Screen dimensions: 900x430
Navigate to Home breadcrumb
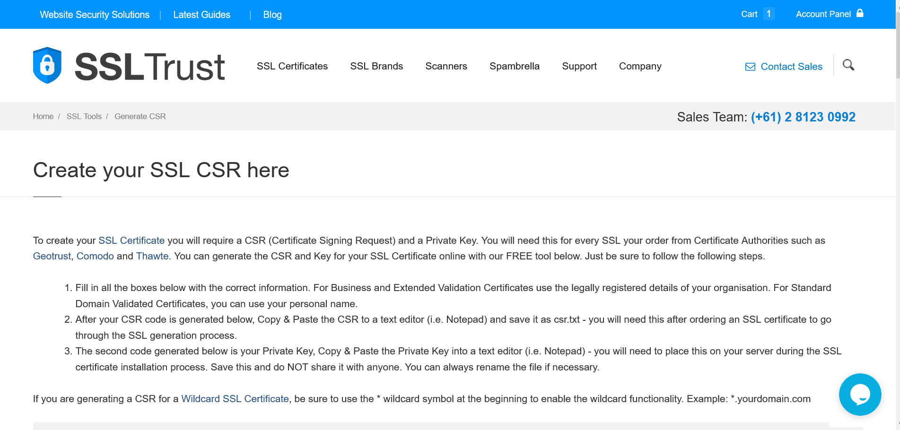click(43, 116)
